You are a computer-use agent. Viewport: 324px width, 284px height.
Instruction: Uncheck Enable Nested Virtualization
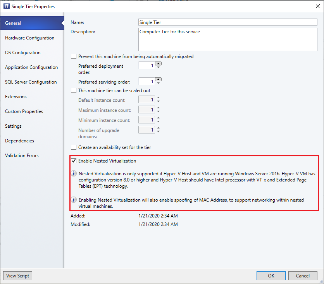coord(74,161)
